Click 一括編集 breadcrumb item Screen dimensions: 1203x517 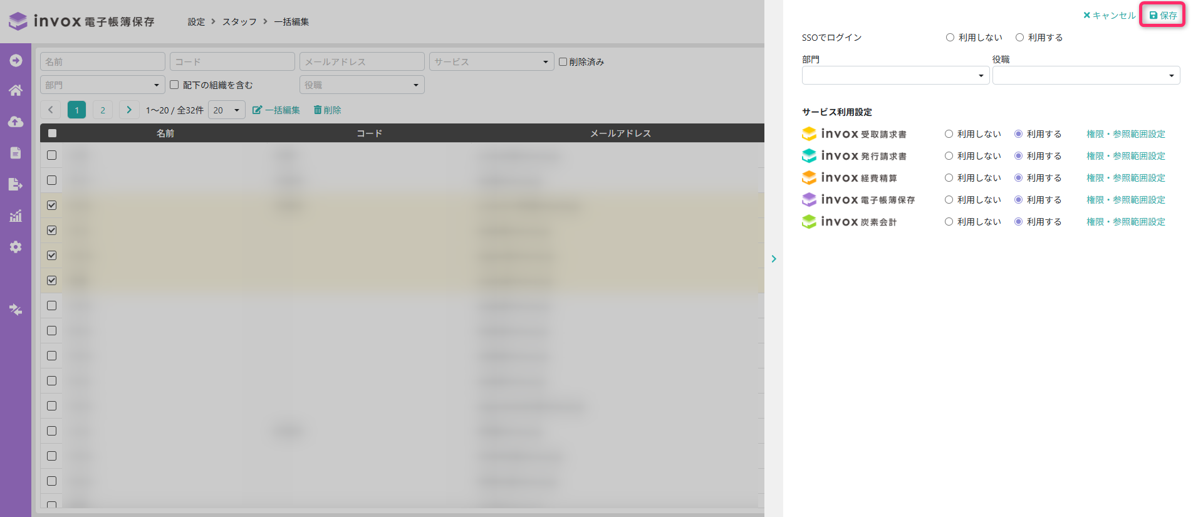(x=291, y=22)
